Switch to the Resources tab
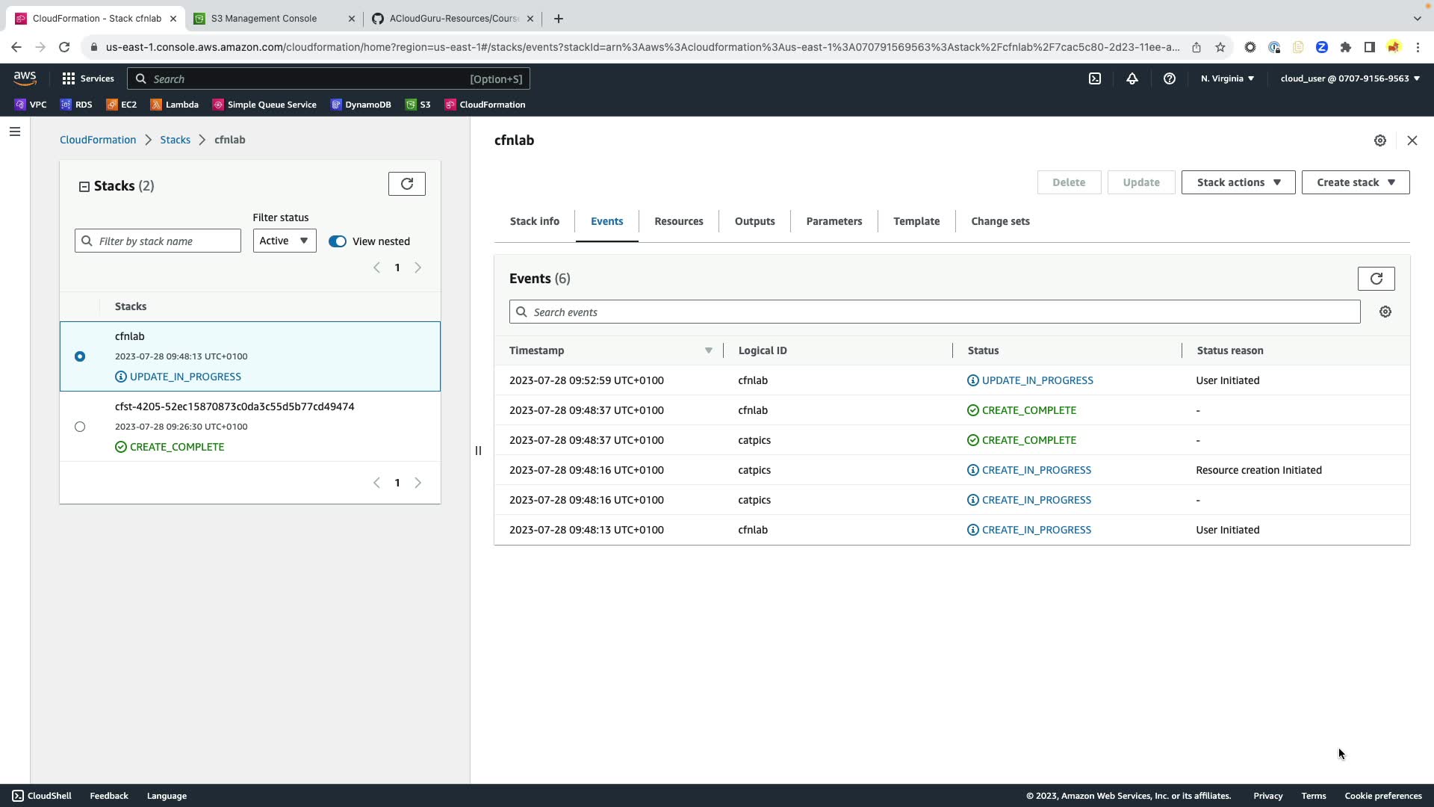1434x807 pixels. 678,221
